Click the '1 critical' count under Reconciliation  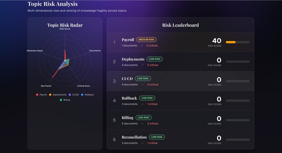(x=152, y=143)
